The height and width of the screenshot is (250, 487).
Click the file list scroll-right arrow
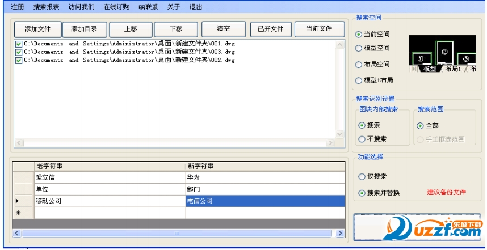(x=330, y=143)
